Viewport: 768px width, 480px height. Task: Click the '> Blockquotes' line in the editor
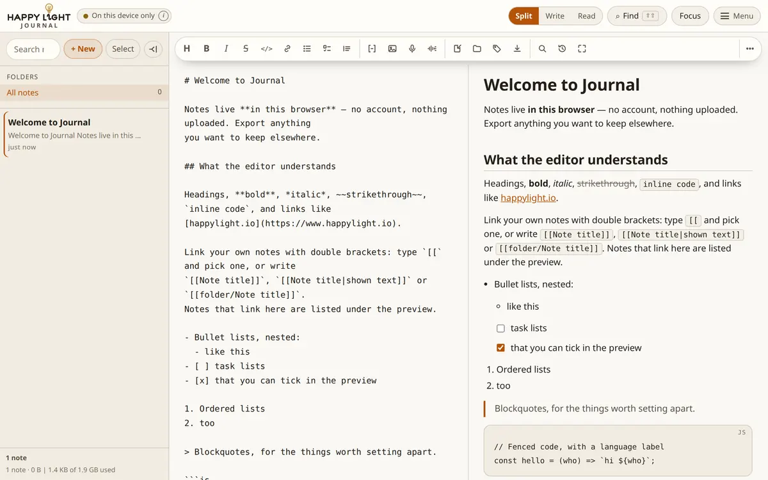tap(310, 452)
